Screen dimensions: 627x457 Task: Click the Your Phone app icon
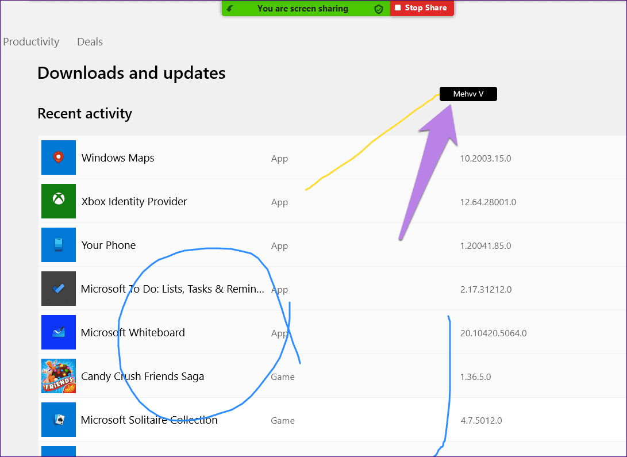[x=59, y=245]
